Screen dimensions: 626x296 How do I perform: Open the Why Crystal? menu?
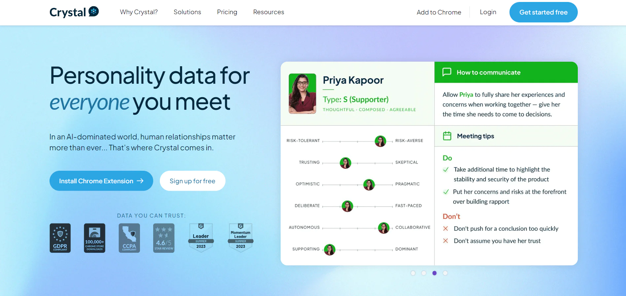pyautogui.click(x=139, y=12)
